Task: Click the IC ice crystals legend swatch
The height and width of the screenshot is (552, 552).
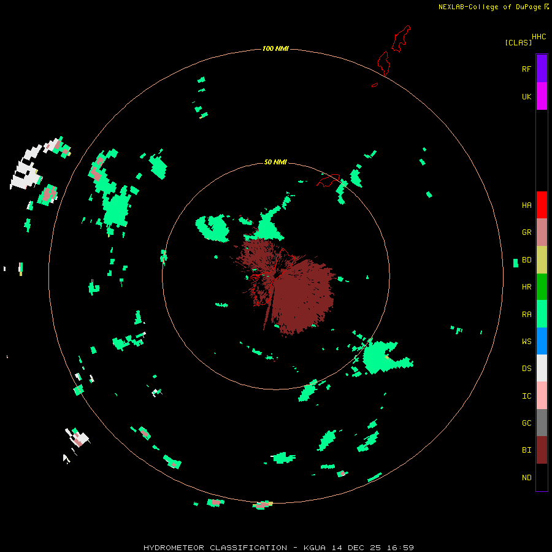Action: 542,396
